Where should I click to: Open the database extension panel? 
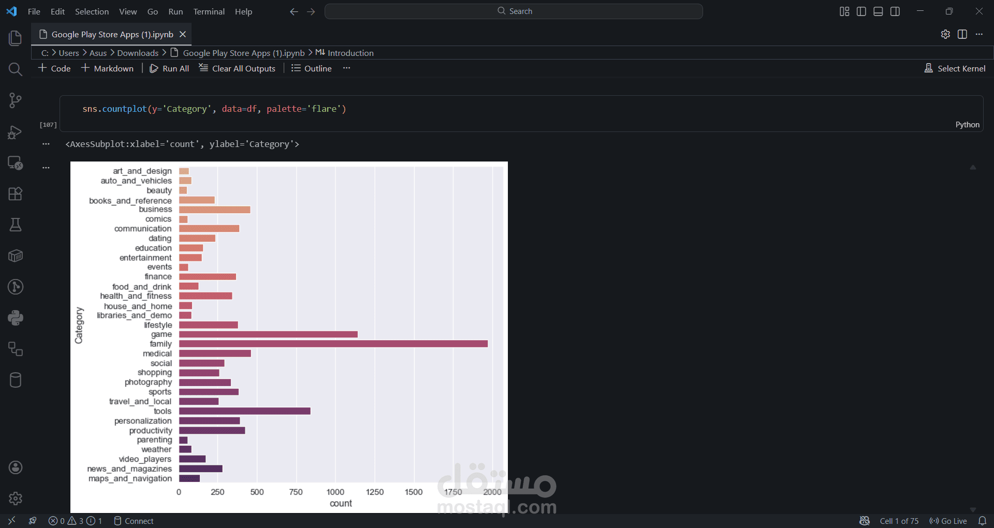click(x=15, y=380)
